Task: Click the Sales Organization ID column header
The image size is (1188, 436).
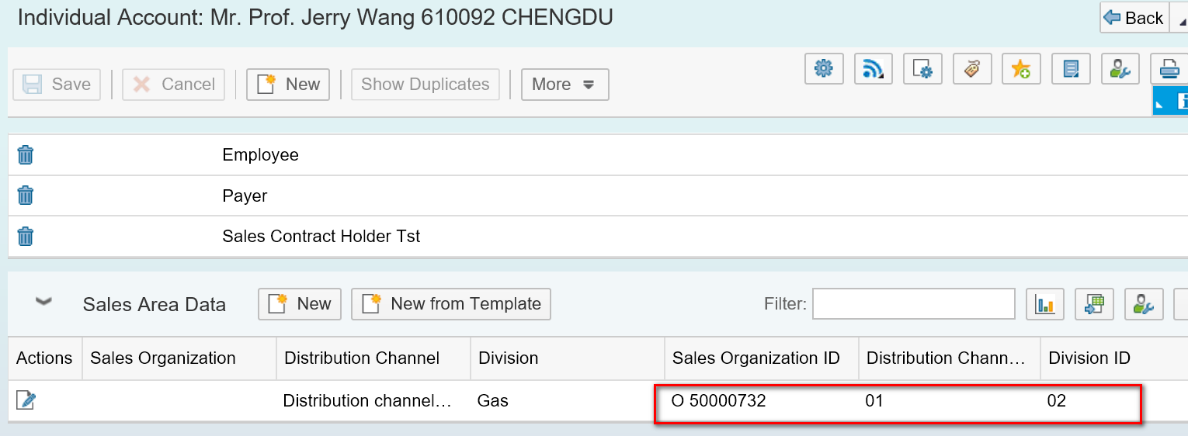Action: [756, 358]
